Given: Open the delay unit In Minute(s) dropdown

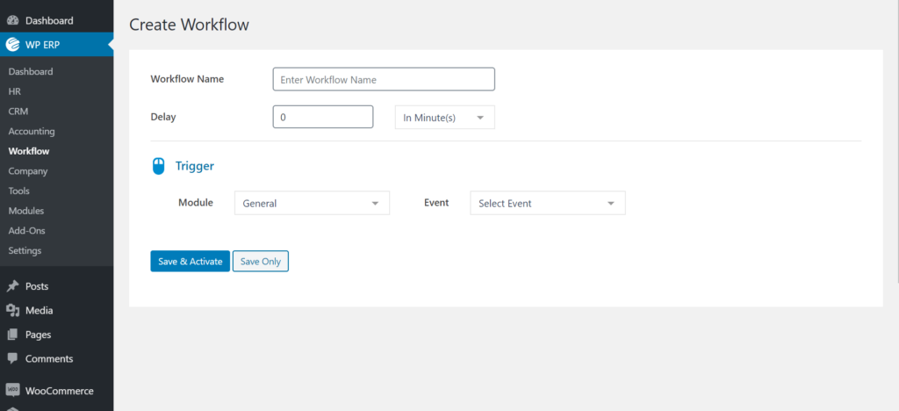Looking at the screenshot, I should coord(445,117).
